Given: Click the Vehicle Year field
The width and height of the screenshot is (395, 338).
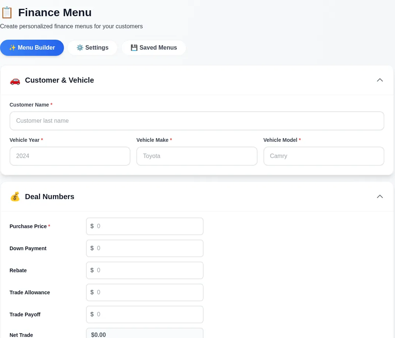Looking at the screenshot, I should pyautogui.click(x=70, y=156).
